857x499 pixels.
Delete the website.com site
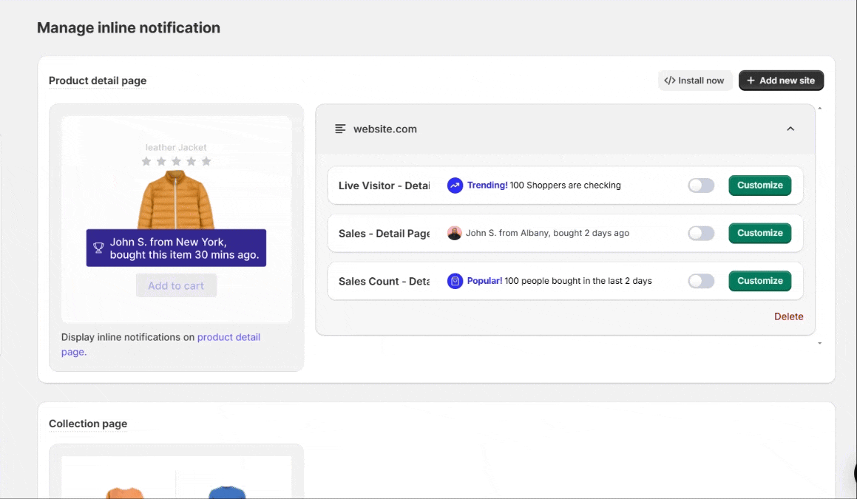point(788,316)
